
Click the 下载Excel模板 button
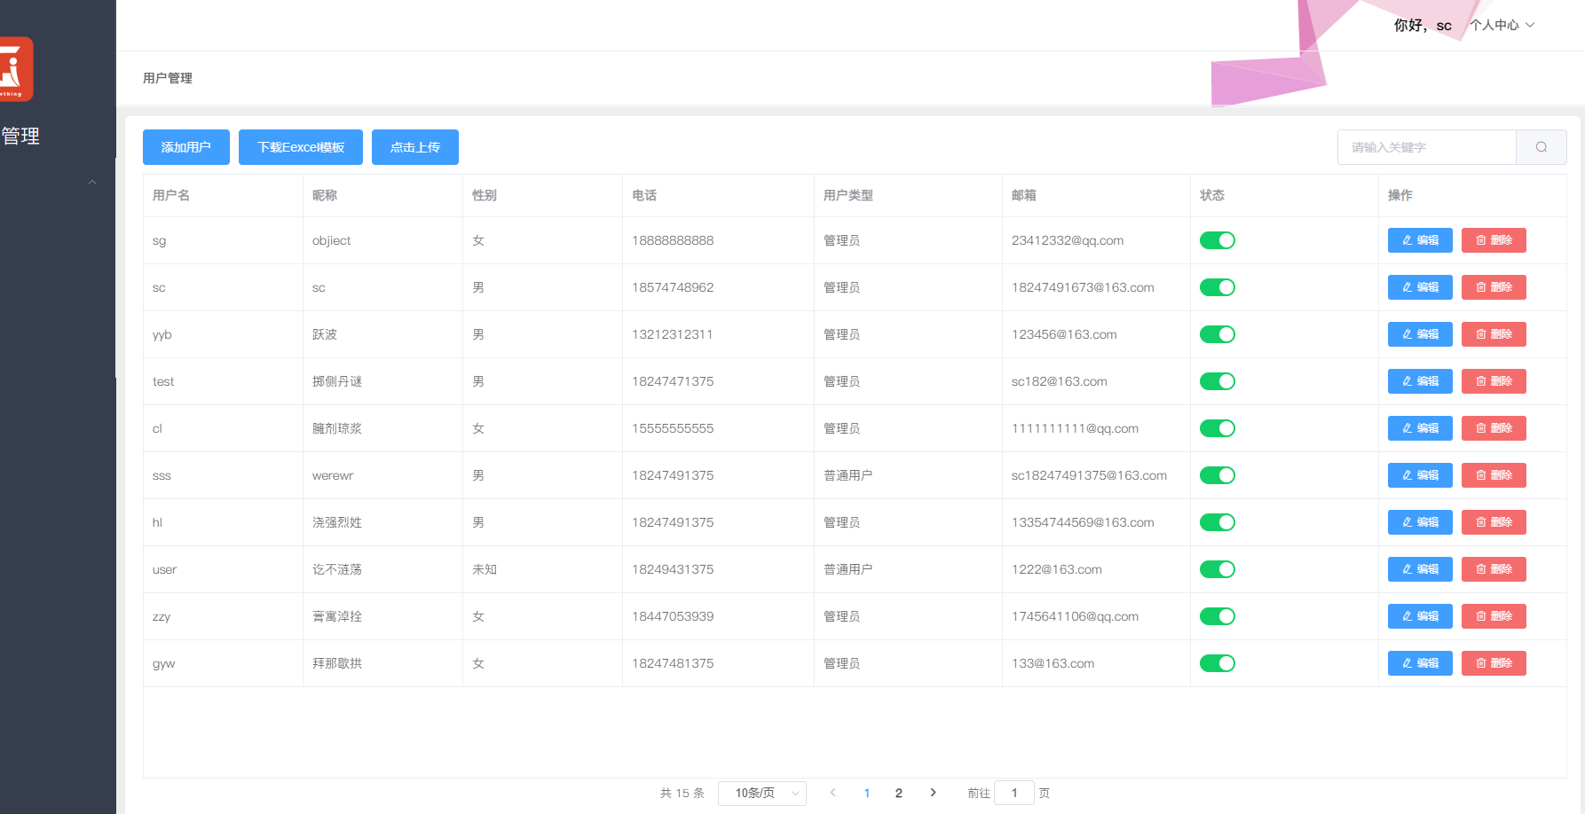(301, 147)
